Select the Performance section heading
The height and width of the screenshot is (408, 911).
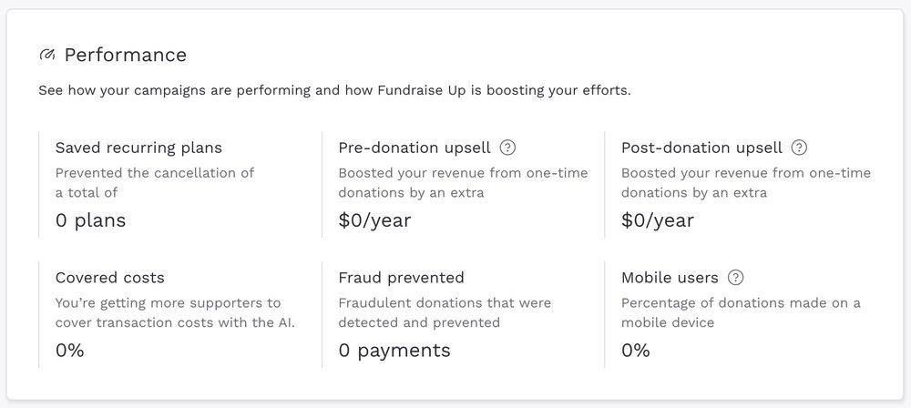coord(126,56)
